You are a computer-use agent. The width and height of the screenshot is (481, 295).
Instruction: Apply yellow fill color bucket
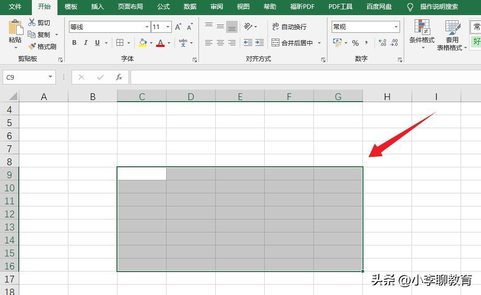[x=143, y=43]
